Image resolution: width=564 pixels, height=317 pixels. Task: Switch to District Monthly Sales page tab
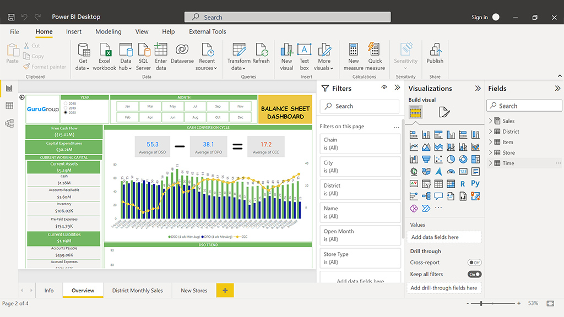(x=137, y=291)
